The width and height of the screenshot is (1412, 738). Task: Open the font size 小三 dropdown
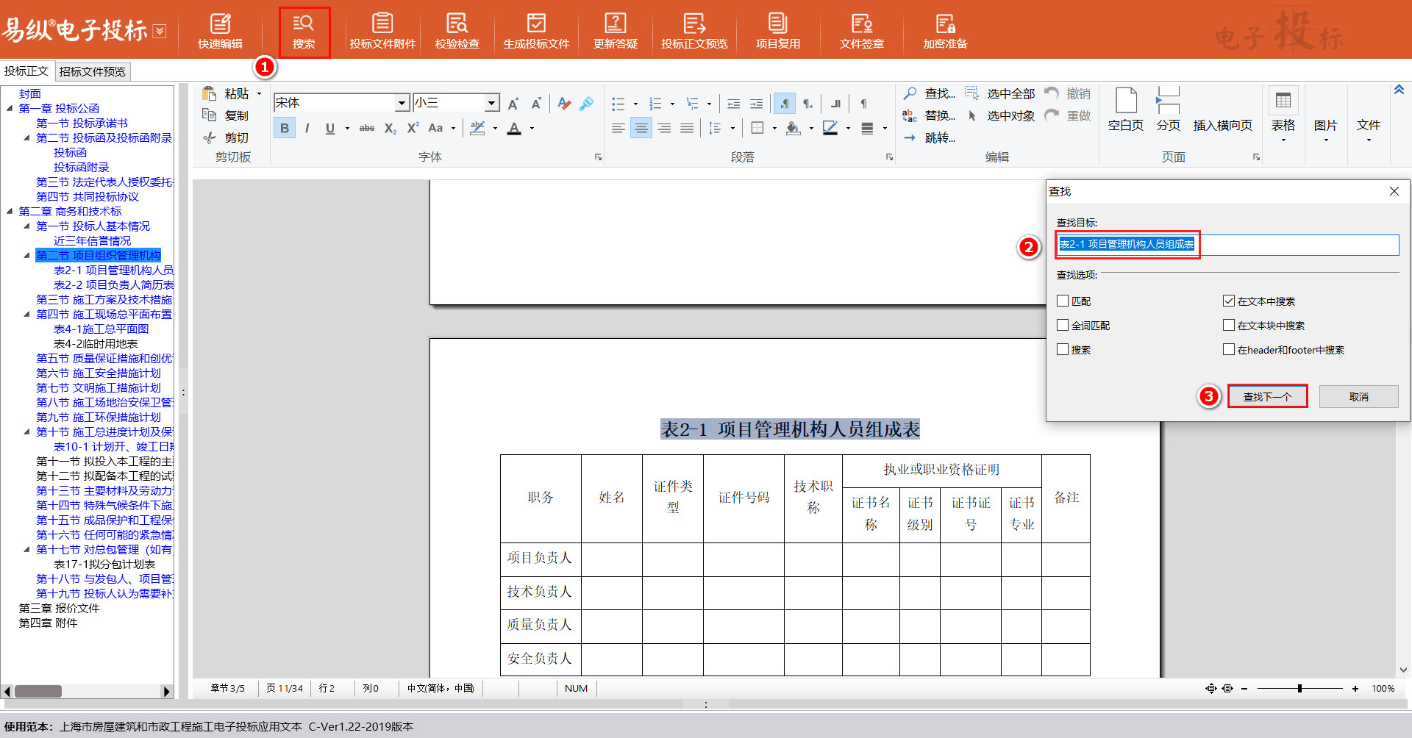491,103
